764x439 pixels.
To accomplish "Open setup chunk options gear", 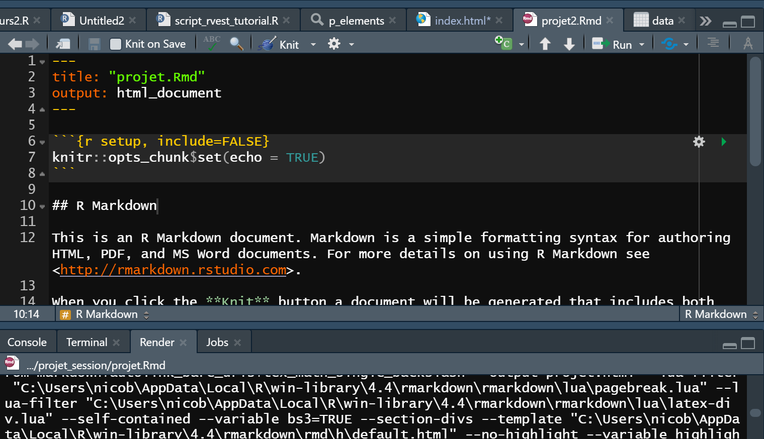I will (699, 142).
